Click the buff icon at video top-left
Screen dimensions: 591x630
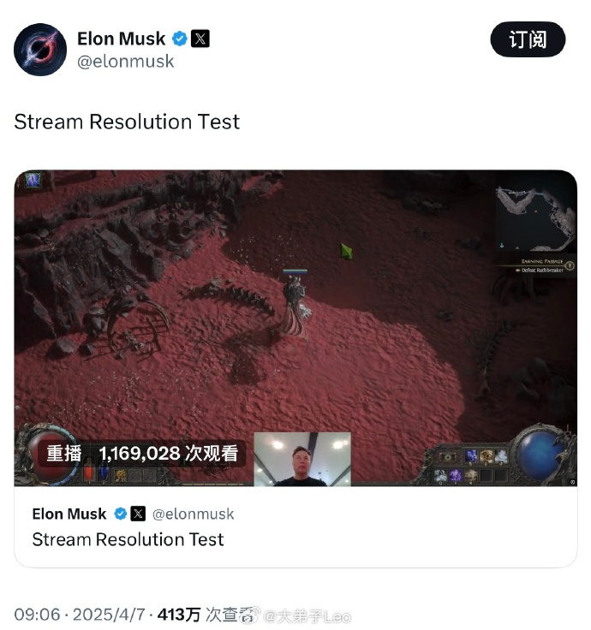pyautogui.click(x=33, y=180)
